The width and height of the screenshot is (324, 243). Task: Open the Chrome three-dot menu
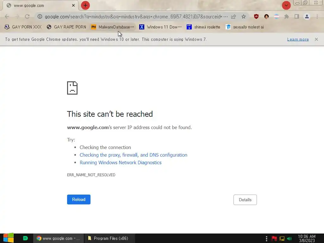[x=317, y=16]
